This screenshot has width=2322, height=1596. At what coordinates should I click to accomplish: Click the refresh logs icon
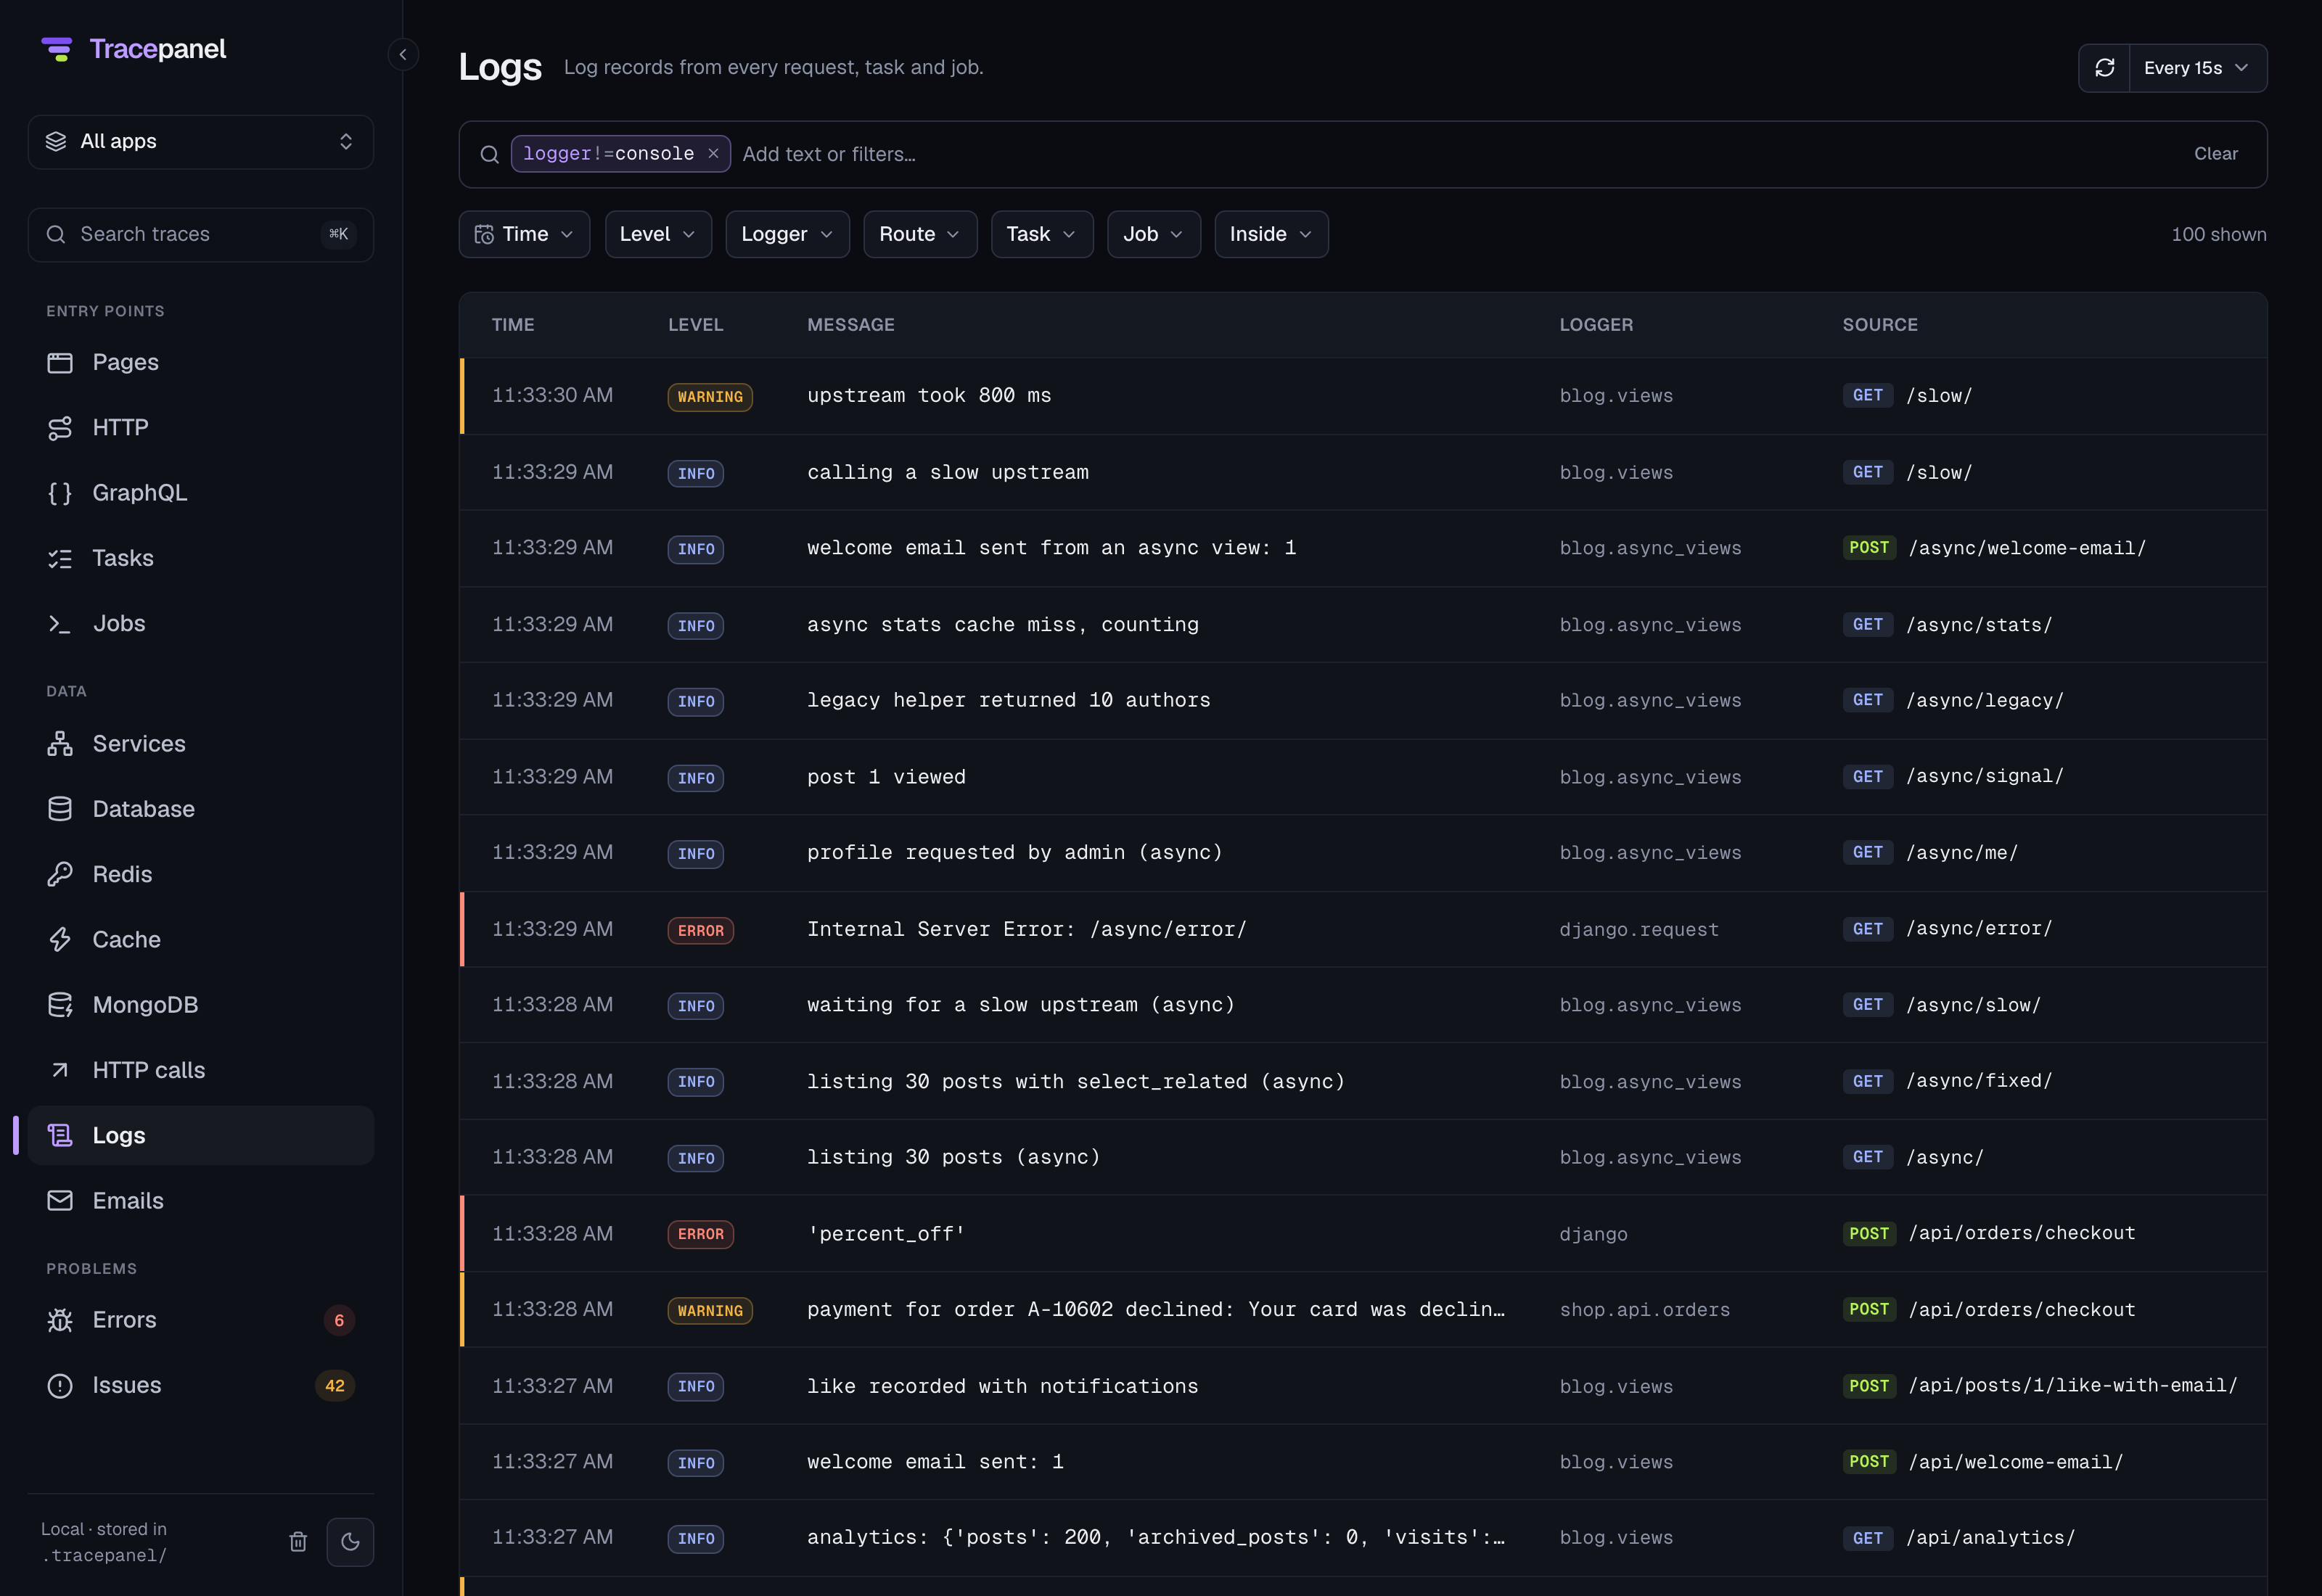2104,68
